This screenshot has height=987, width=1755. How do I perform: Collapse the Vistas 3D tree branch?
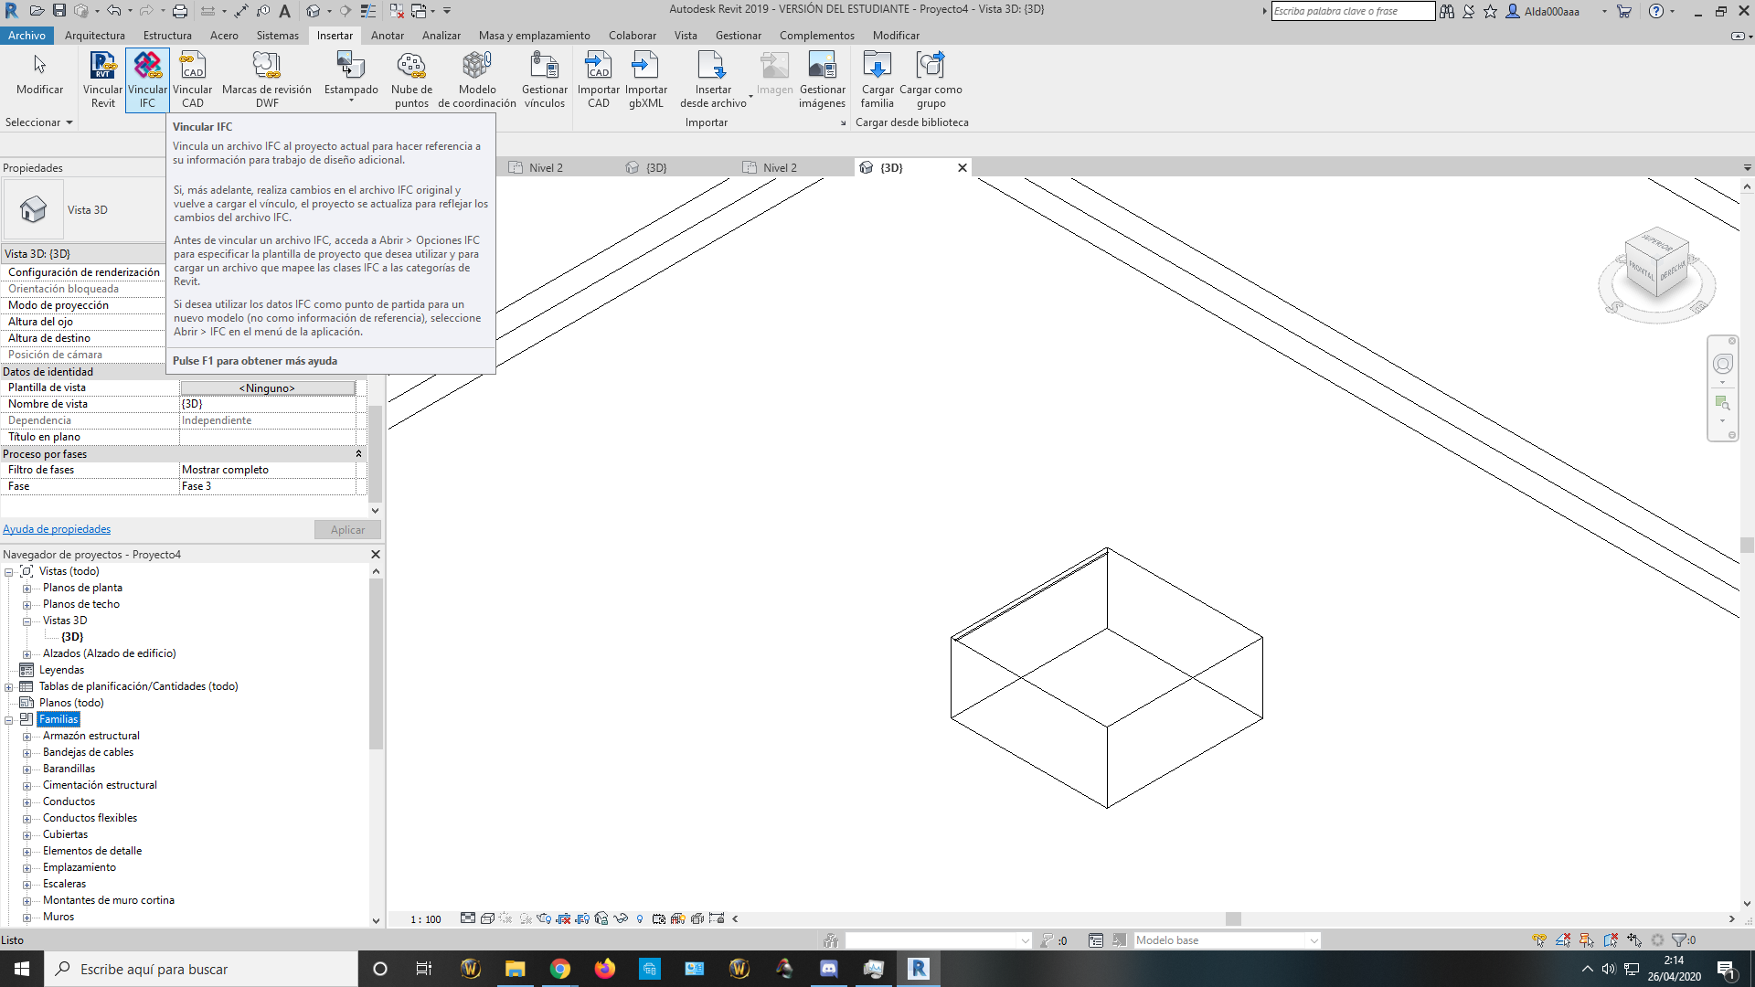pyautogui.click(x=27, y=621)
